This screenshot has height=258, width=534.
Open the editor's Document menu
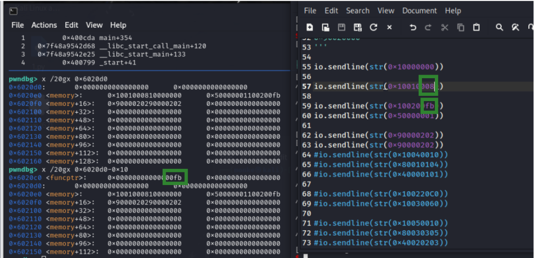(x=419, y=10)
